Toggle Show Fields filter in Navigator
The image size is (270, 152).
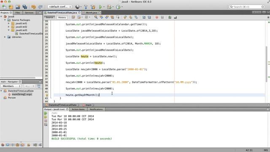point(8,145)
